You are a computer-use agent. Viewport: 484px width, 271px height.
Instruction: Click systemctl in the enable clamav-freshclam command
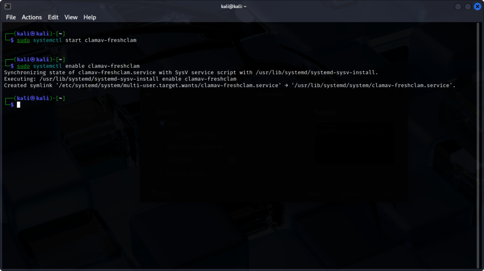click(x=47, y=66)
